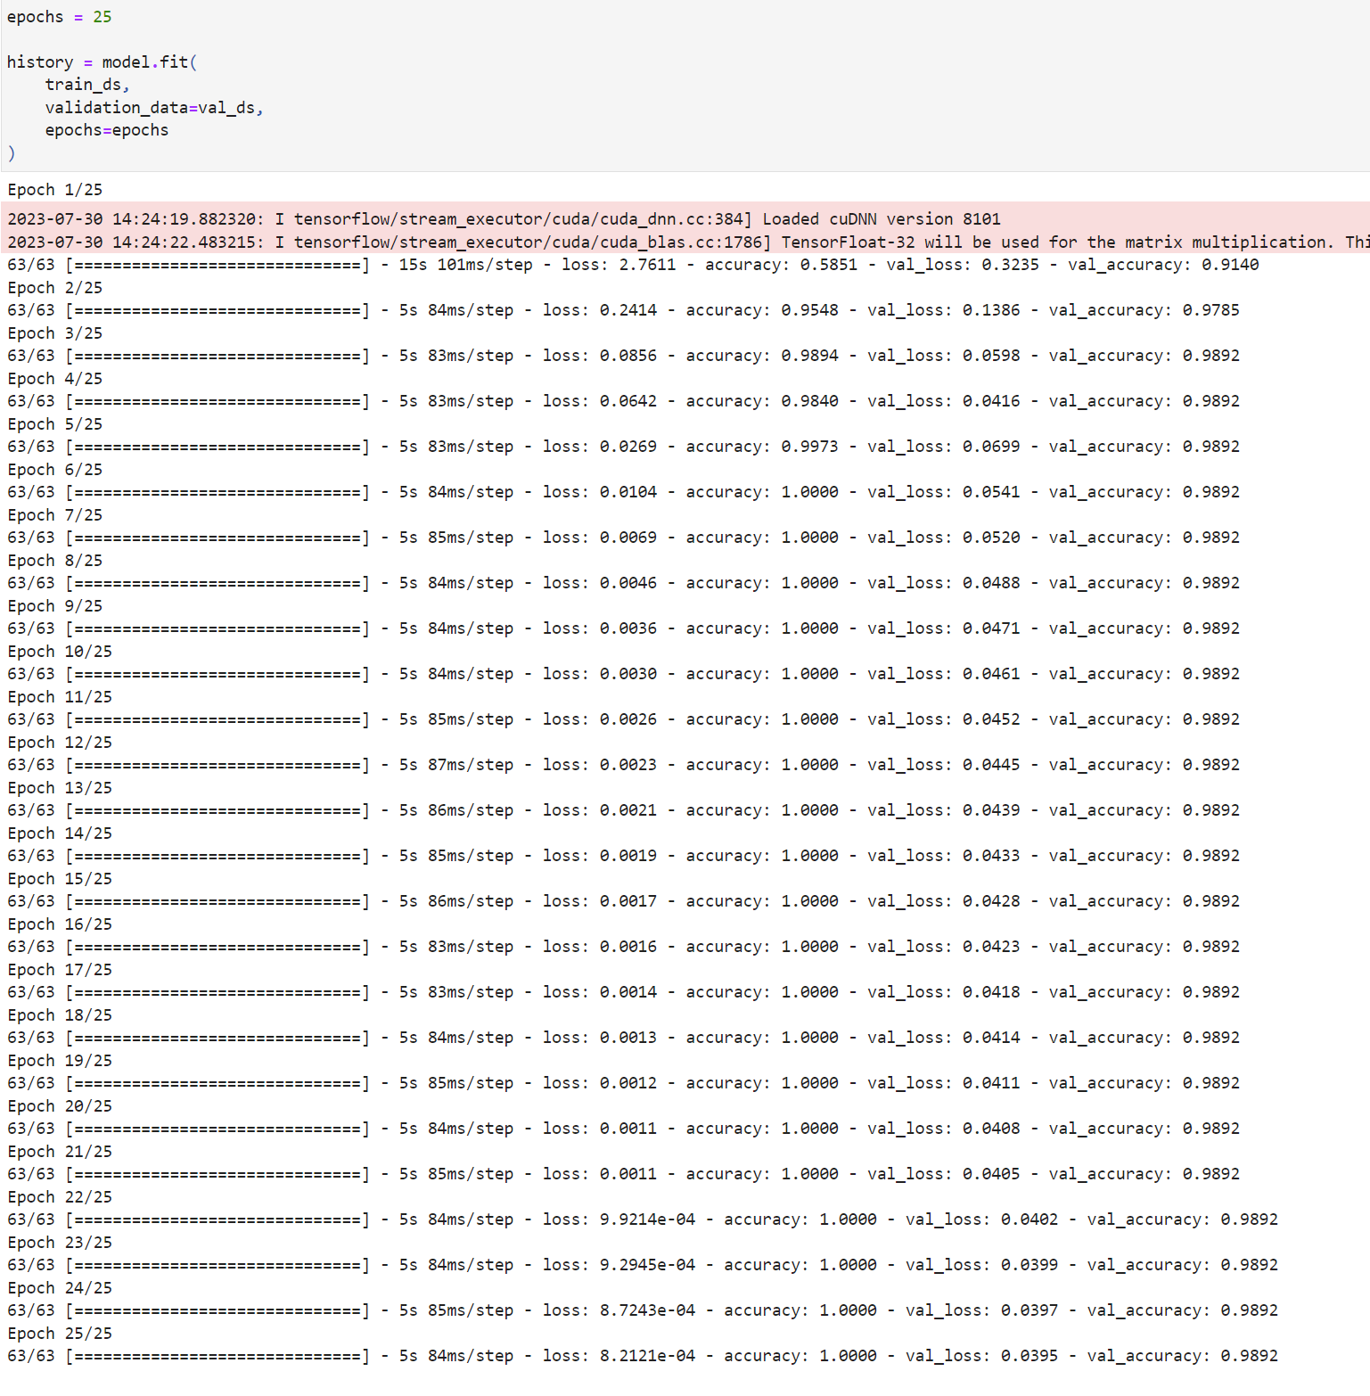This screenshot has width=1370, height=1396.
Task: Click the output row with loss 9.2945e-04
Action: click(643, 1265)
